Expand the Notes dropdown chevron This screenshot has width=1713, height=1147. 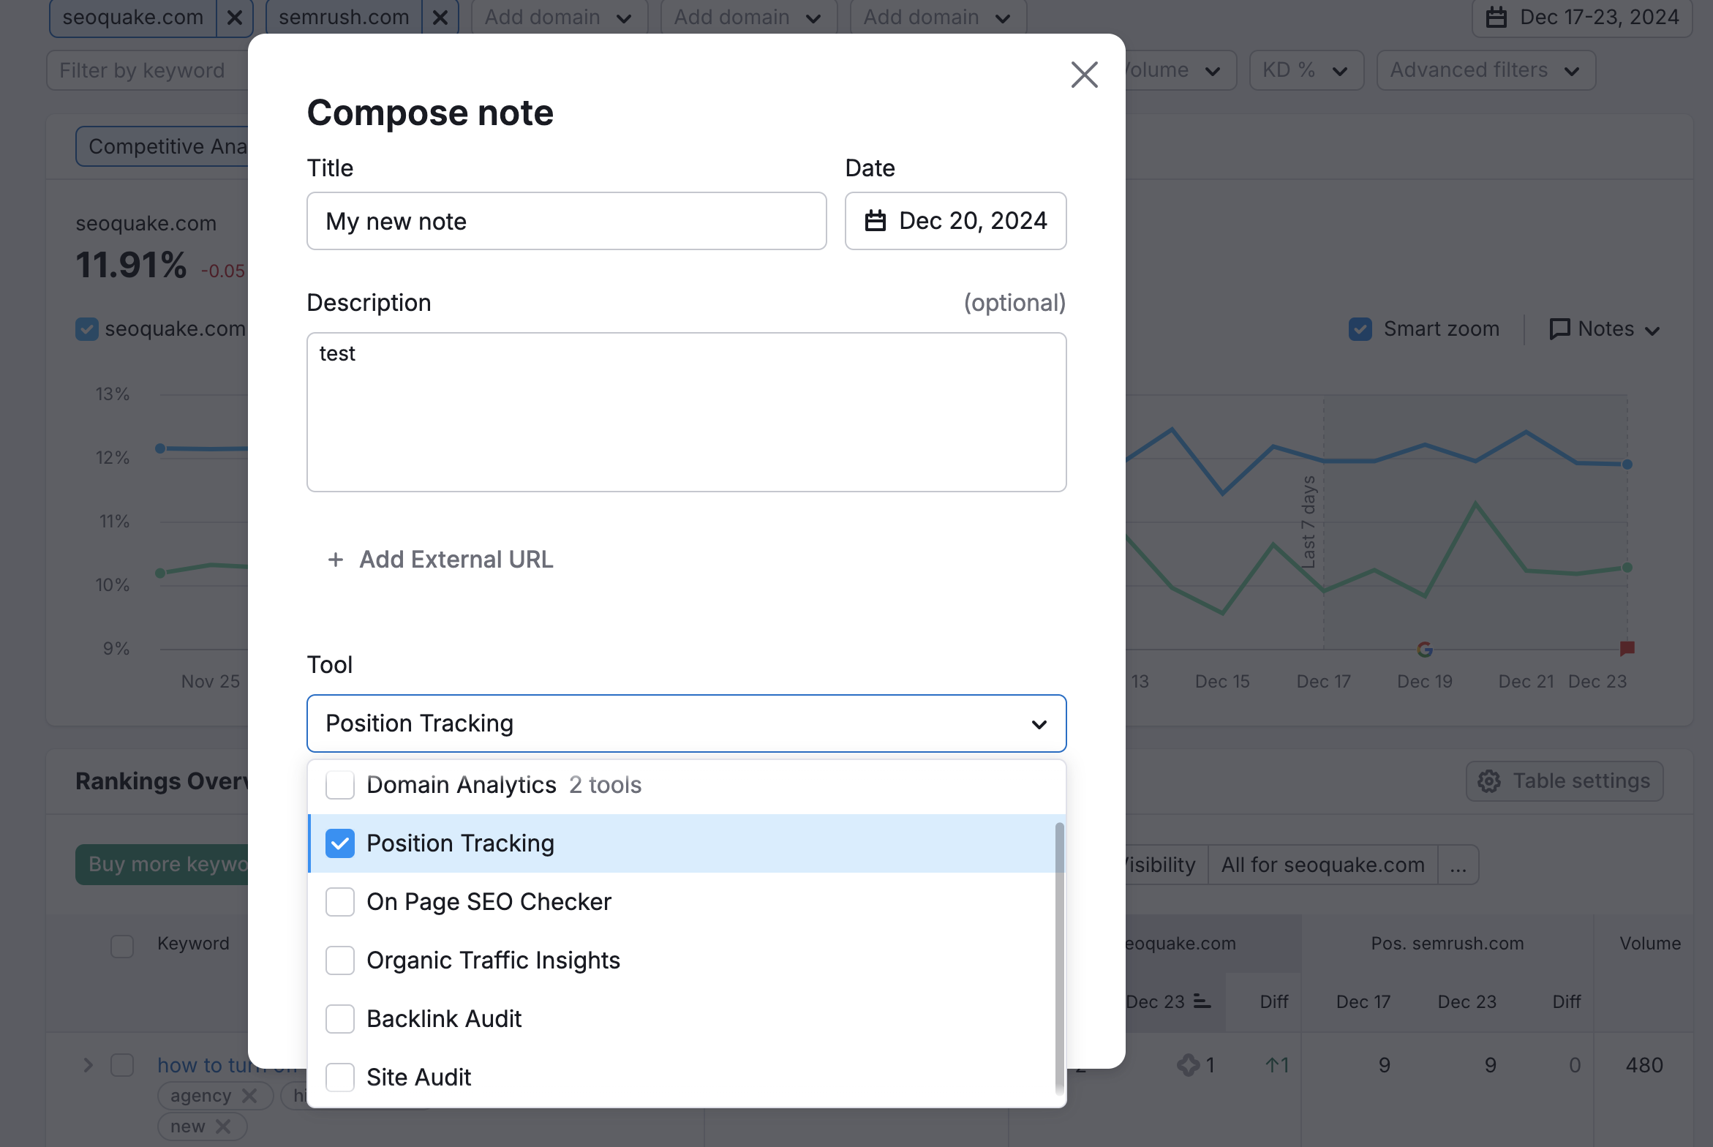point(1652,329)
